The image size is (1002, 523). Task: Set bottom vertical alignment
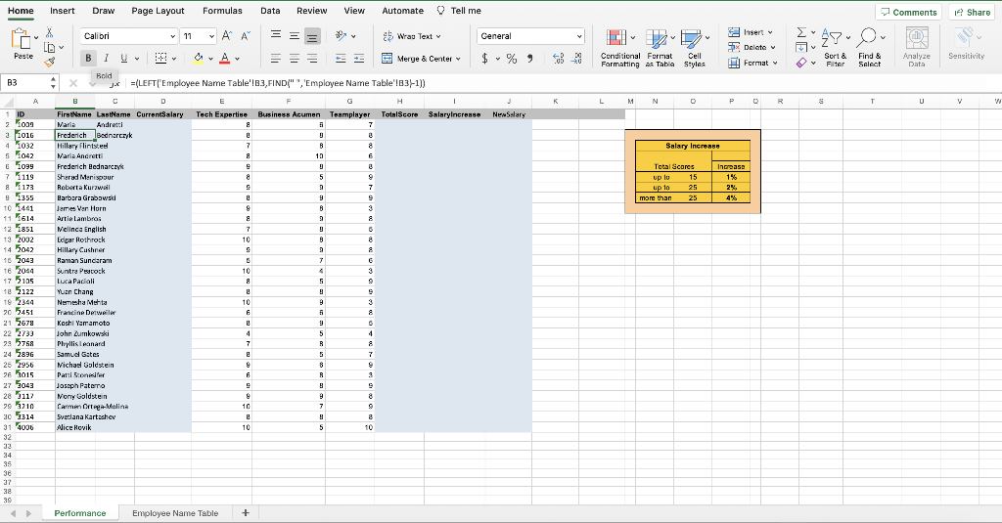[x=312, y=36]
